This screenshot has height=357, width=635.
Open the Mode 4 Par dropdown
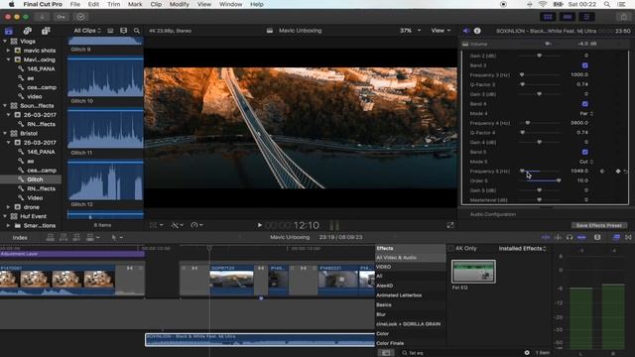[586, 113]
